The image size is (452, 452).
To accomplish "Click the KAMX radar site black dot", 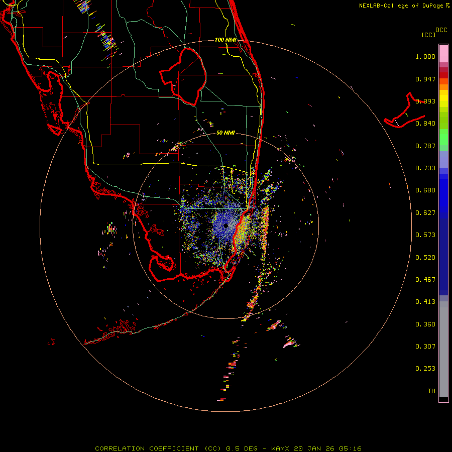I will coord(225,225).
